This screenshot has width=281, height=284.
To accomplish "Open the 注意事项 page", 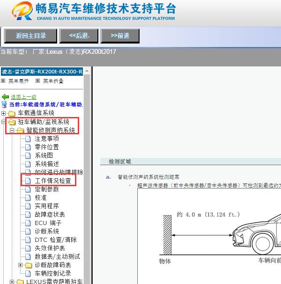I will click(x=47, y=139).
